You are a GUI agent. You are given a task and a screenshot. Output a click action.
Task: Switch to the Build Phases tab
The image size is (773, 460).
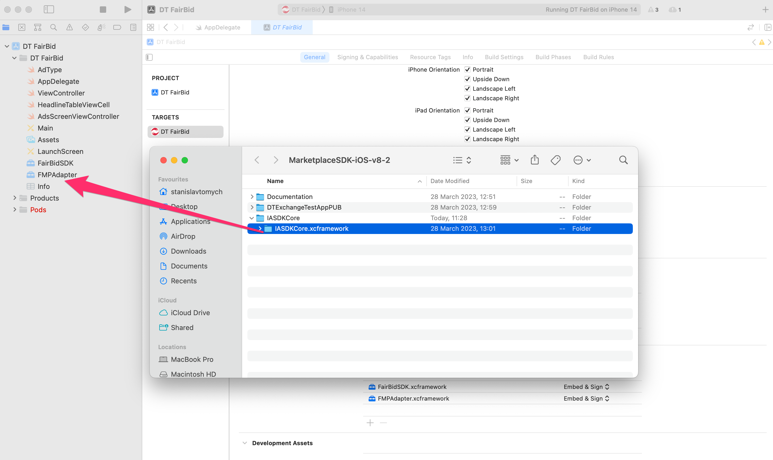553,57
